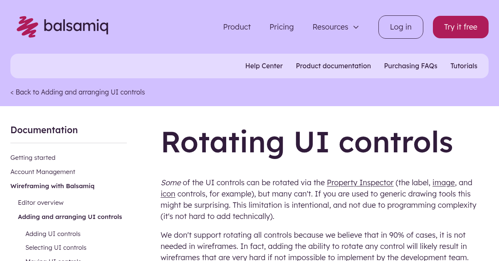499x261 pixels.
Task: Select Wireframing with Balsamiq
Action: [52, 186]
